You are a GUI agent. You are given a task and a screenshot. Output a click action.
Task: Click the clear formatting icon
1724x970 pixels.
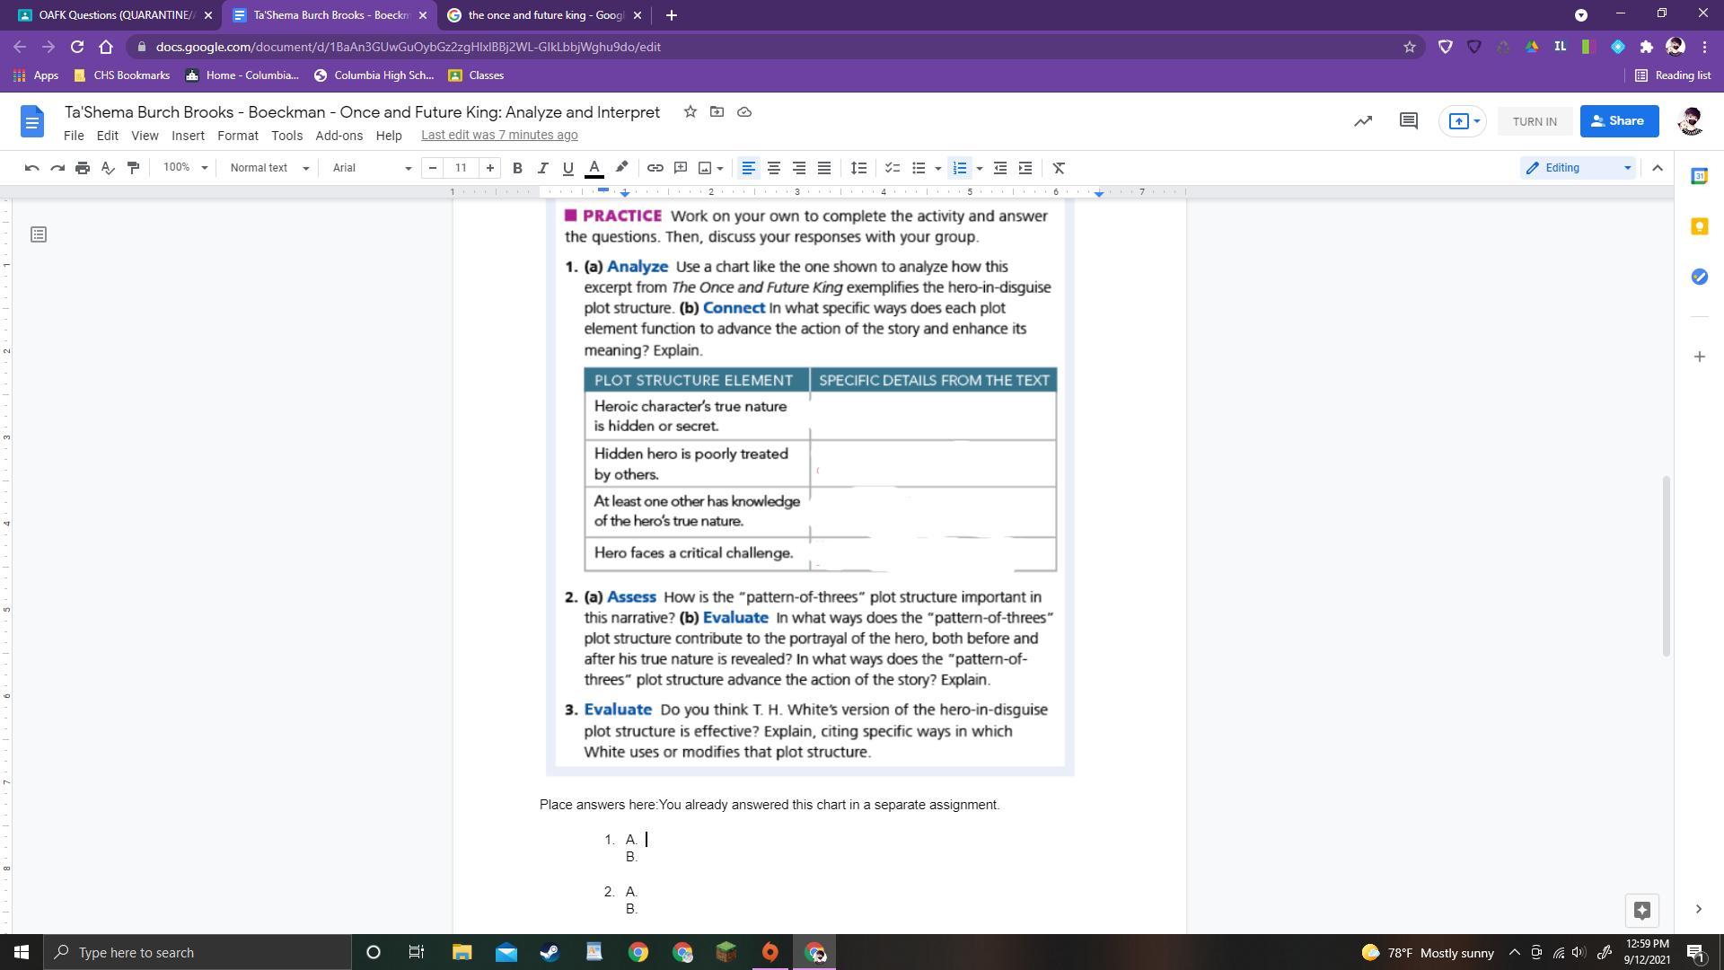coord(1059,168)
